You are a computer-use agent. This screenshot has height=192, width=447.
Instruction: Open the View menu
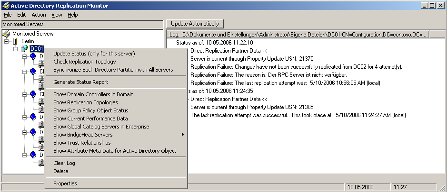pos(57,15)
